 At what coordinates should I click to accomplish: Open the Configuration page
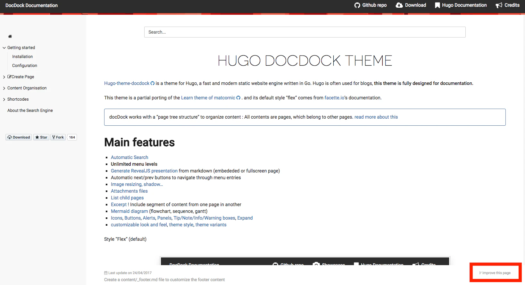[x=25, y=65]
